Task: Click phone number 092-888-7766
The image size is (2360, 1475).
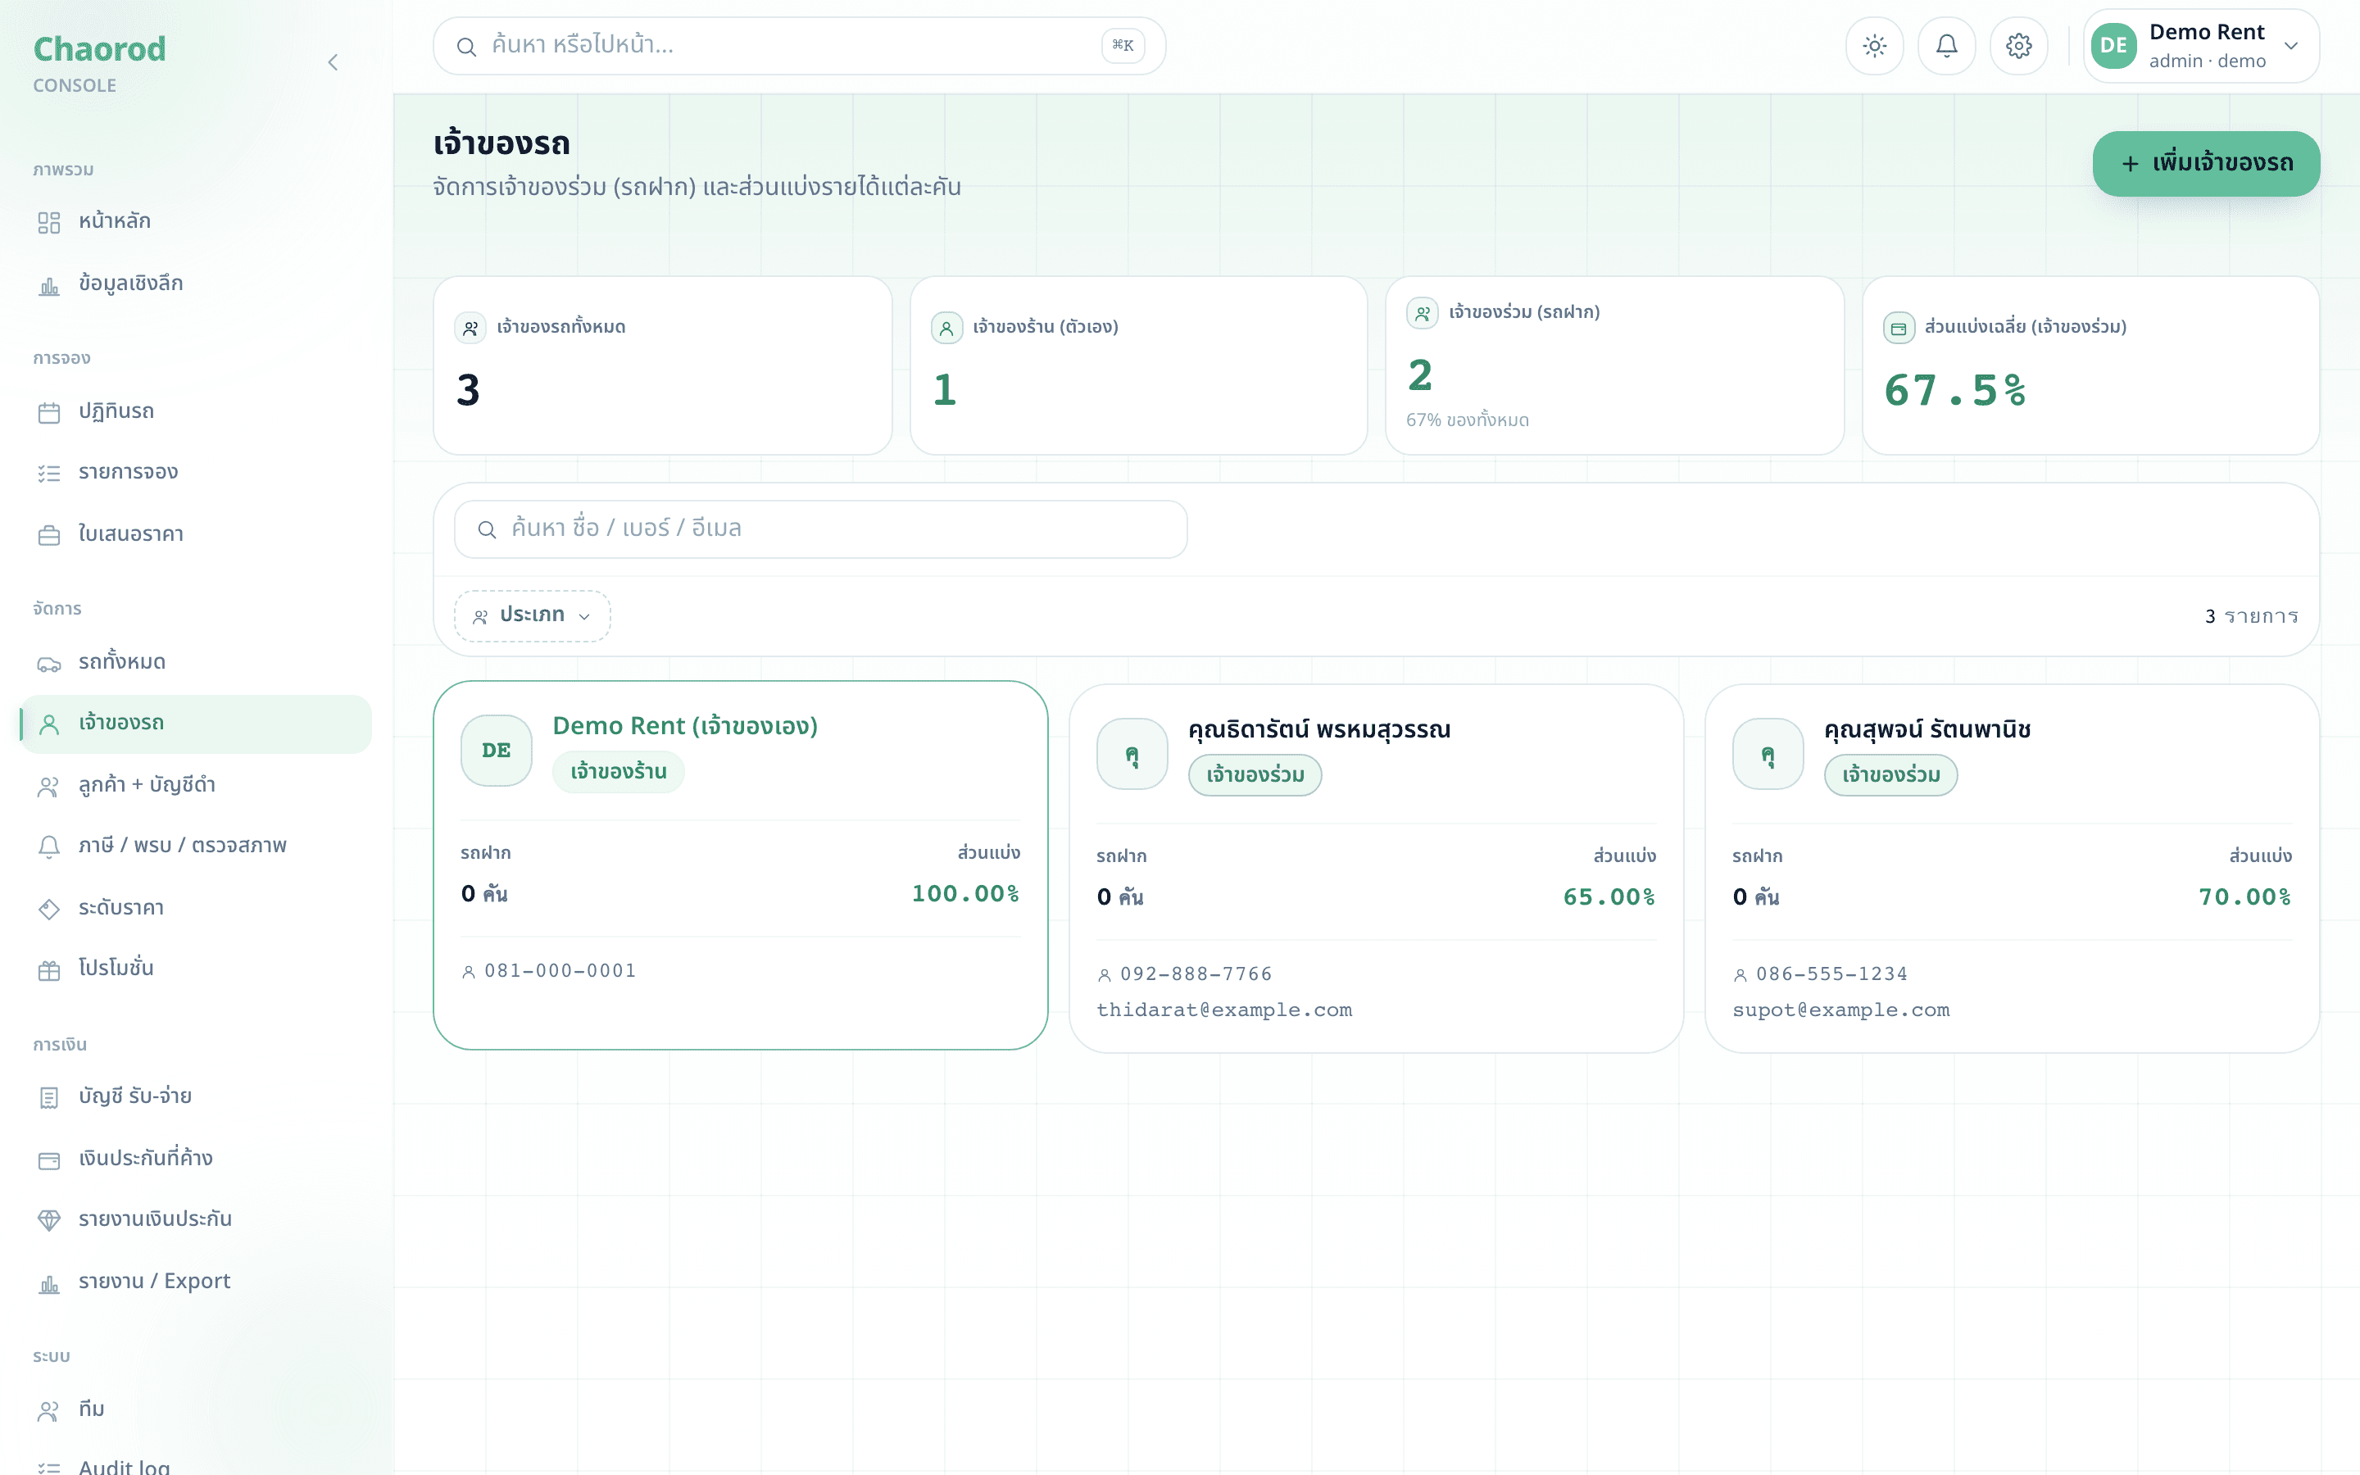Action: click(x=1196, y=973)
